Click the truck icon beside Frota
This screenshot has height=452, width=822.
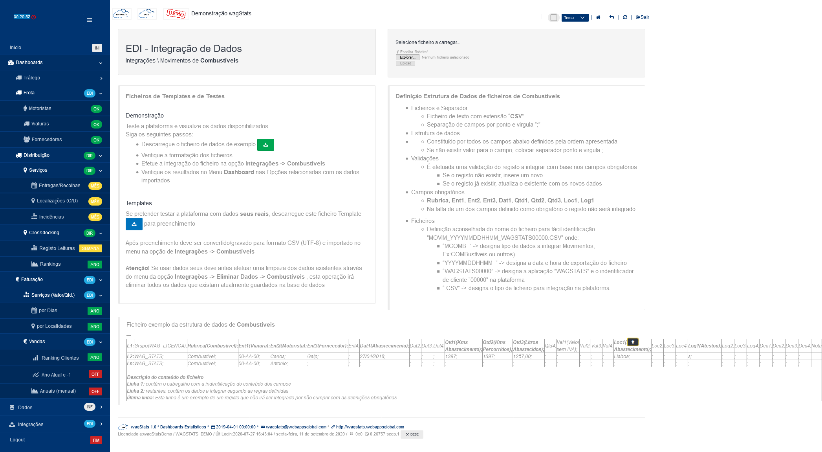point(19,93)
